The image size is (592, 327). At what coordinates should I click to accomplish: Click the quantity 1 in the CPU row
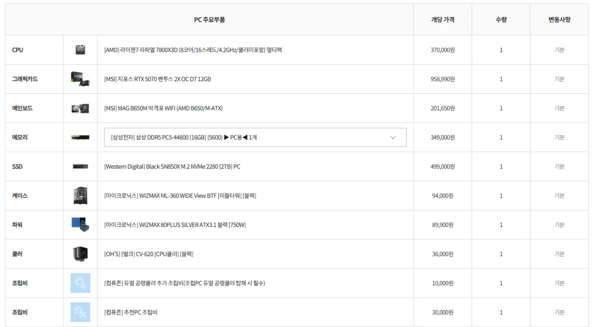pyautogui.click(x=501, y=50)
